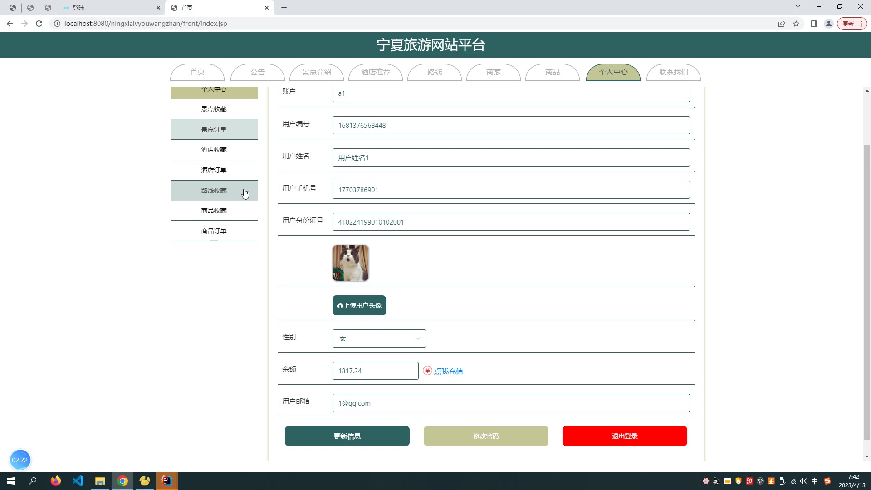Open Chrome menu next to 更新
Image resolution: width=871 pixels, height=490 pixels.
(861, 24)
